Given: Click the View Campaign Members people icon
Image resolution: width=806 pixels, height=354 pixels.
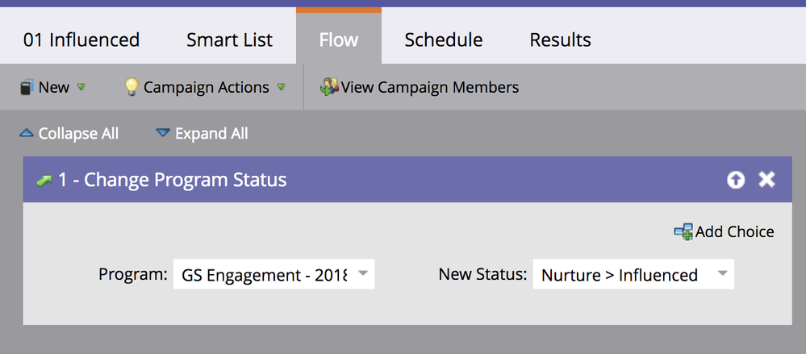Looking at the screenshot, I should point(329,87).
